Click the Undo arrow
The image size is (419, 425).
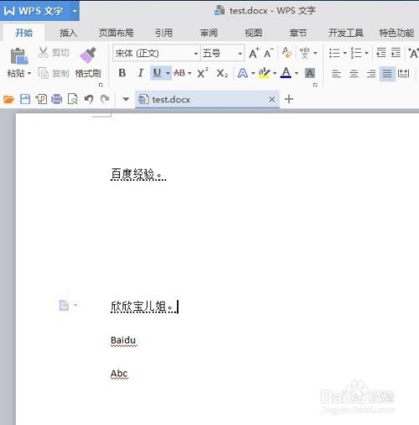coord(89,99)
